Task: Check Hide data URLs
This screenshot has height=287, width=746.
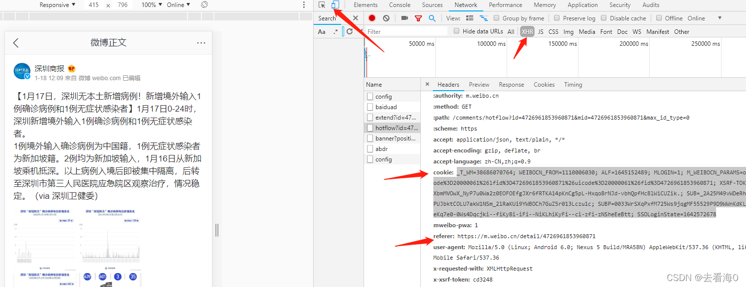Action: tap(457, 31)
